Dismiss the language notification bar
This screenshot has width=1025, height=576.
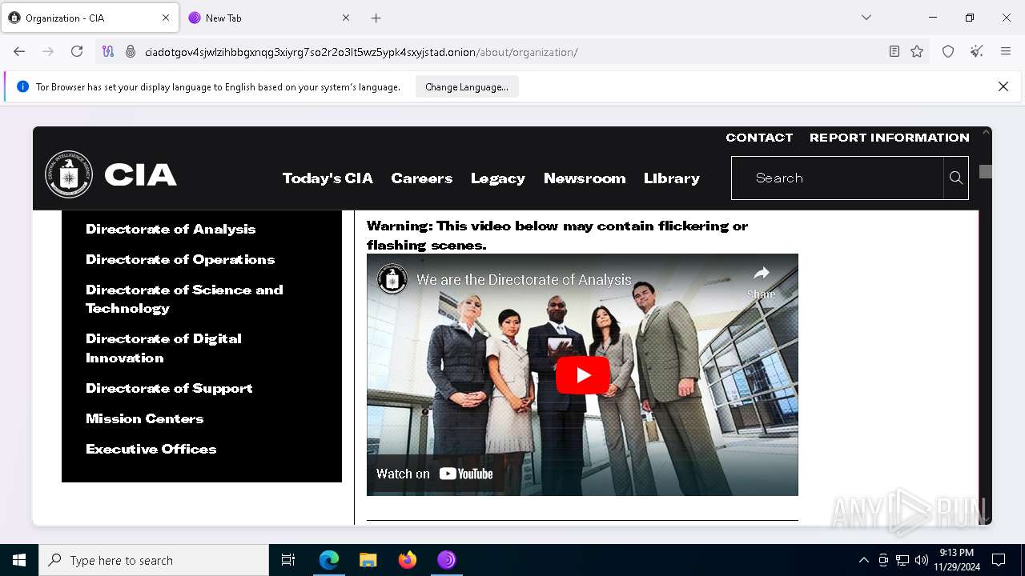(x=1003, y=86)
